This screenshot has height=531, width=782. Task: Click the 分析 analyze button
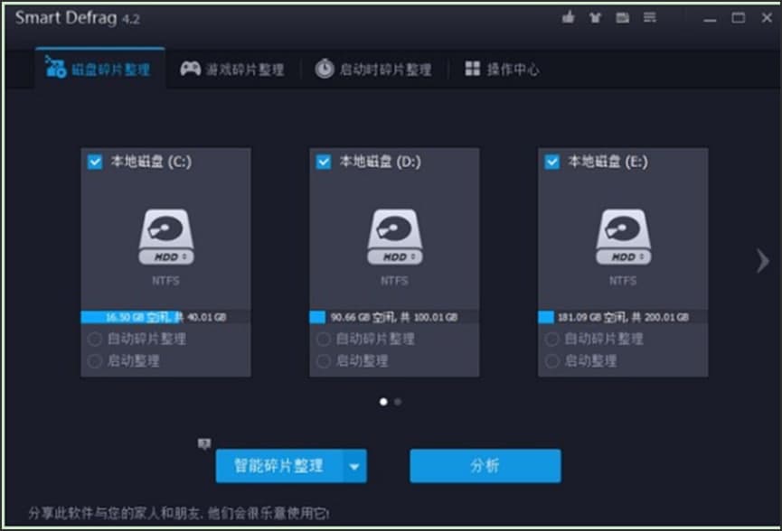(x=485, y=466)
